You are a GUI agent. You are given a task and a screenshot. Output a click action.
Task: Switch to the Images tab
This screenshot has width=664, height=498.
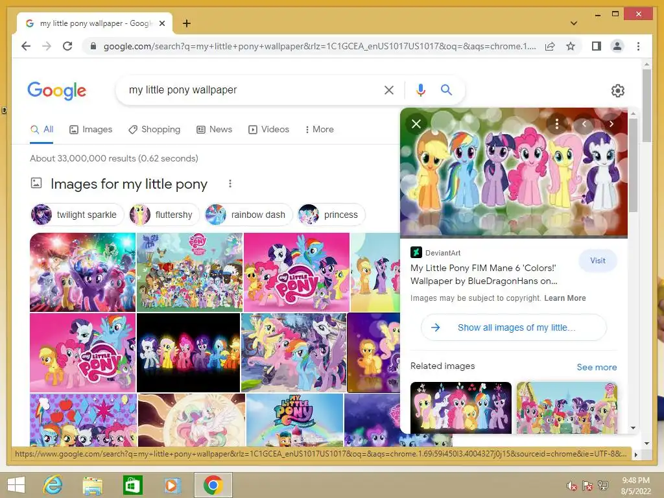coord(91,130)
